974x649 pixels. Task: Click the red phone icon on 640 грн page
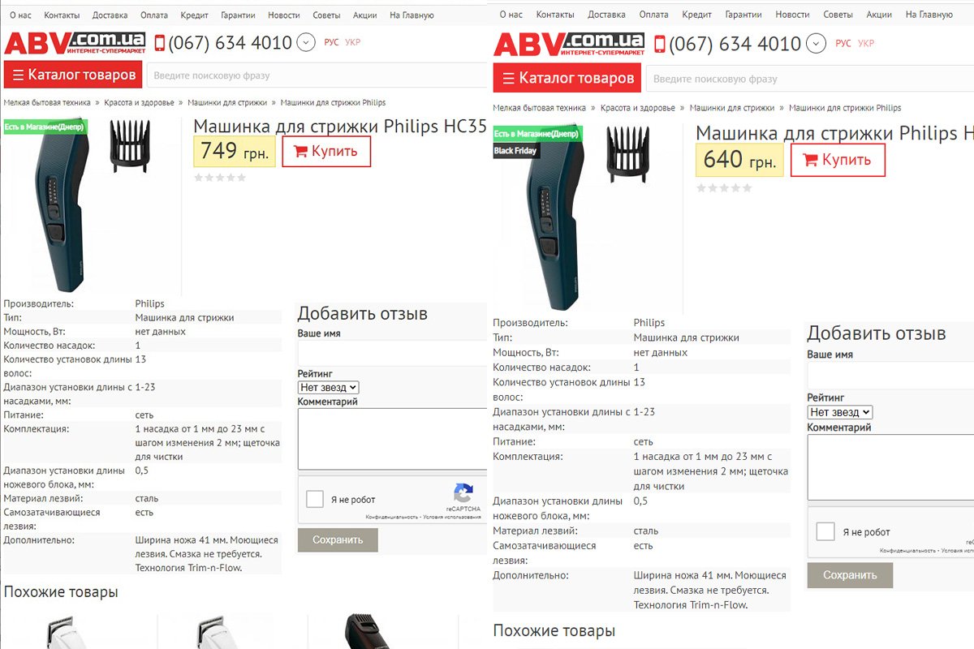click(x=660, y=45)
